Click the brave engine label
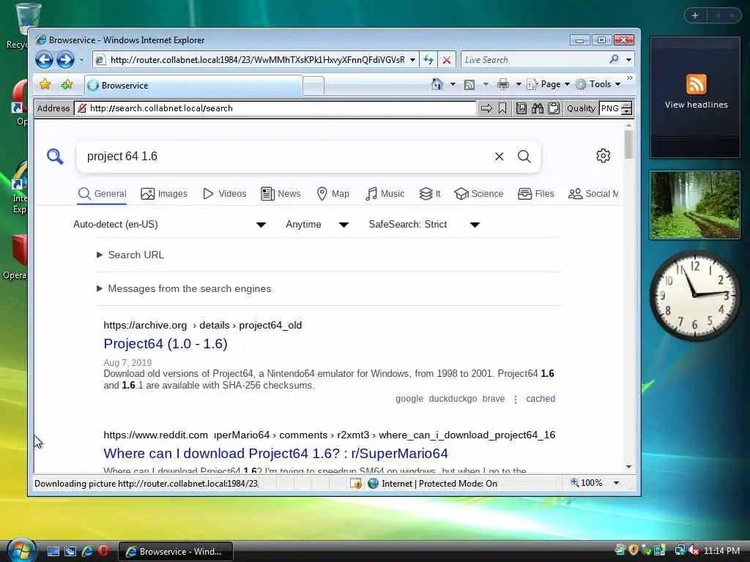750x562 pixels. [x=494, y=399]
